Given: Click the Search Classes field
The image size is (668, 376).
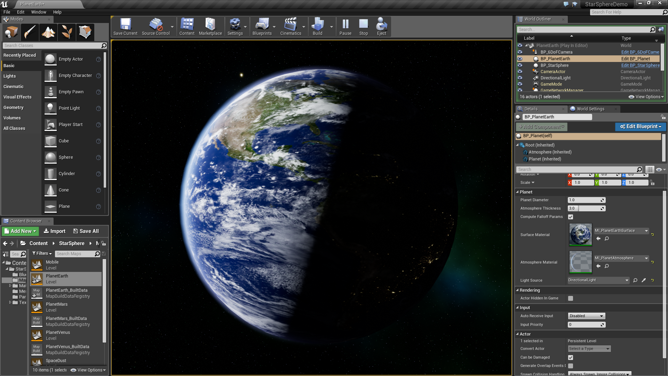Looking at the screenshot, I should 55,46.
